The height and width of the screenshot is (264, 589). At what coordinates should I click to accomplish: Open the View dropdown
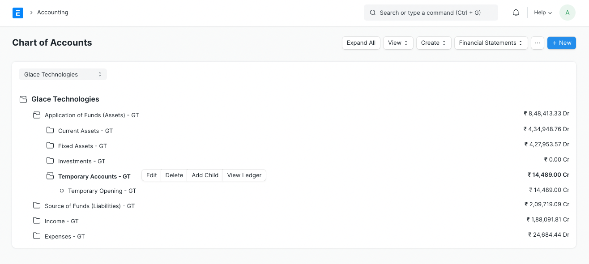[x=398, y=43]
